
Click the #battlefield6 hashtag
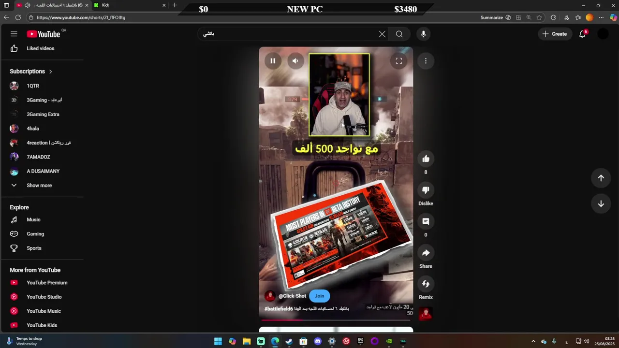point(279,309)
